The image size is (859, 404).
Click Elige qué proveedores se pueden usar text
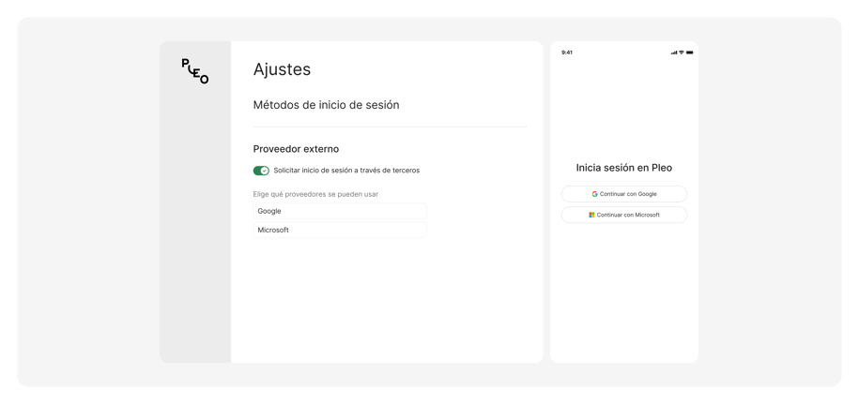pyautogui.click(x=315, y=194)
